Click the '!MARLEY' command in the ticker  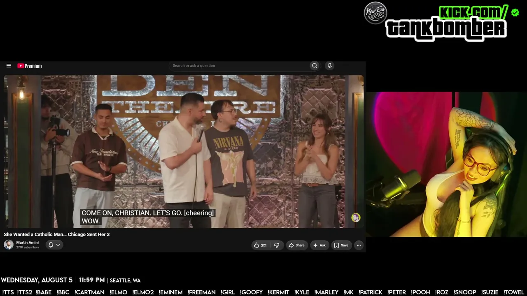tap(326, 292)
